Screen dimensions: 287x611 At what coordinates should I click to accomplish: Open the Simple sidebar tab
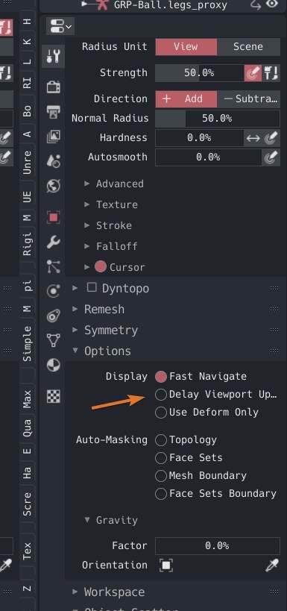tap(27, 343)
